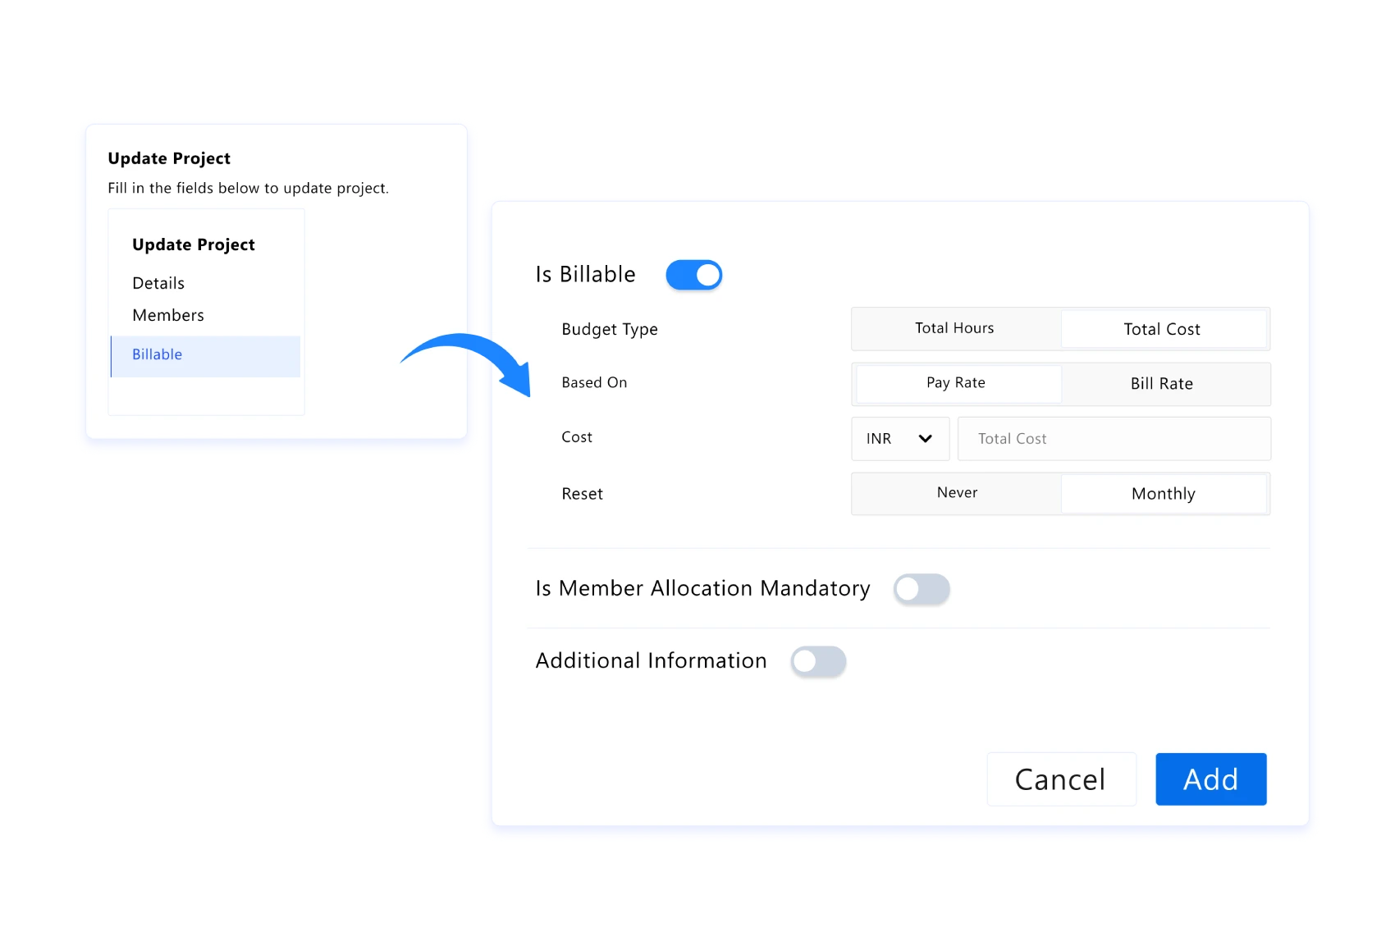Select Total Hours budget type
The height and width of the screenshot is (950, 1395).
955,328
